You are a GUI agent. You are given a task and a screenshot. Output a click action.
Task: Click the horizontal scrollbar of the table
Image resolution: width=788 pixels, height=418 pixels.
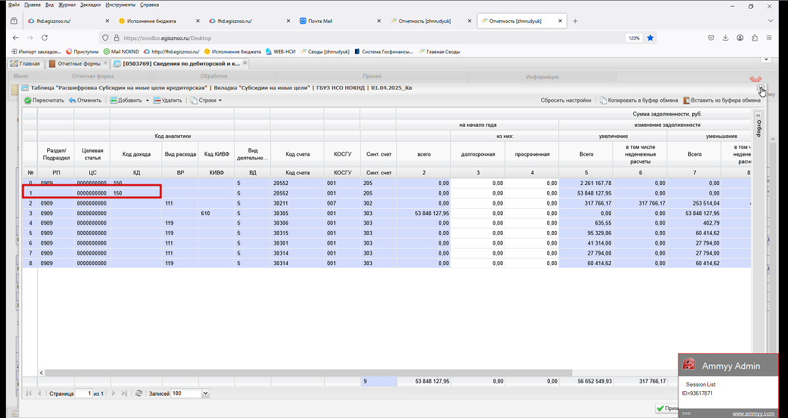pyautogui.click(x=394, y=373)
